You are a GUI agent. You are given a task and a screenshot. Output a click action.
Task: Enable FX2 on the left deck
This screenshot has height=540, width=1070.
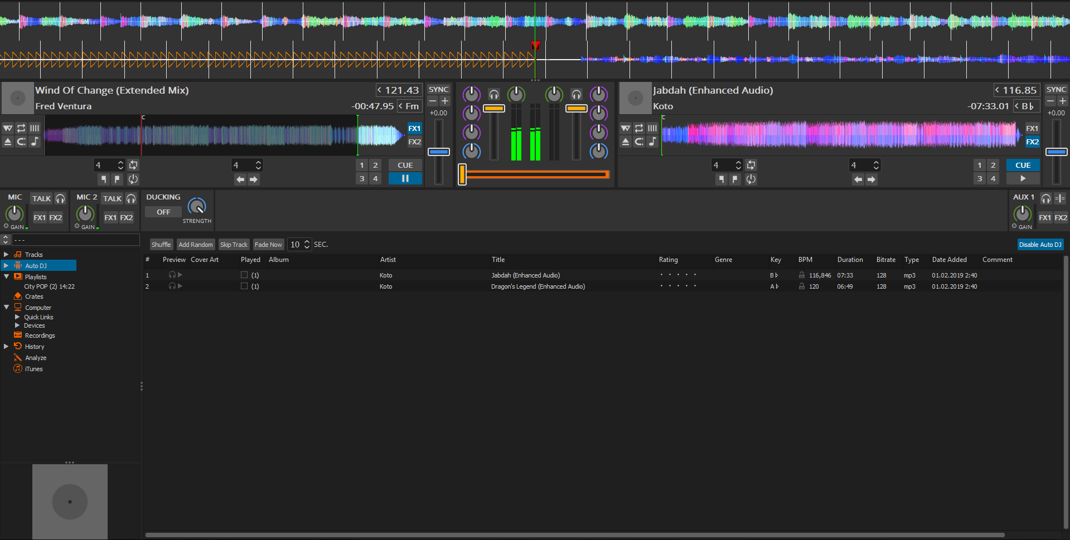[x=414, y=142]
